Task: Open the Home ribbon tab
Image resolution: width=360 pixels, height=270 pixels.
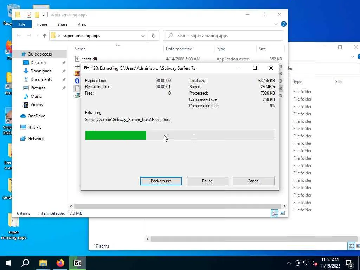Action: tap(42, 24)
